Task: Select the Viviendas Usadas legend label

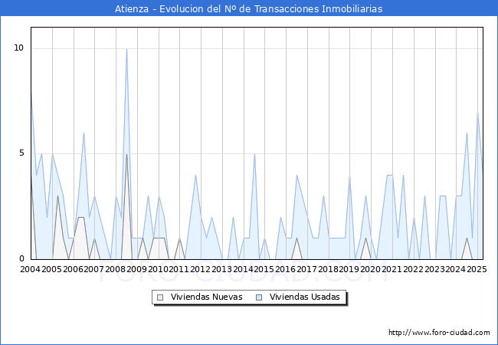Action: pos(305,297)
